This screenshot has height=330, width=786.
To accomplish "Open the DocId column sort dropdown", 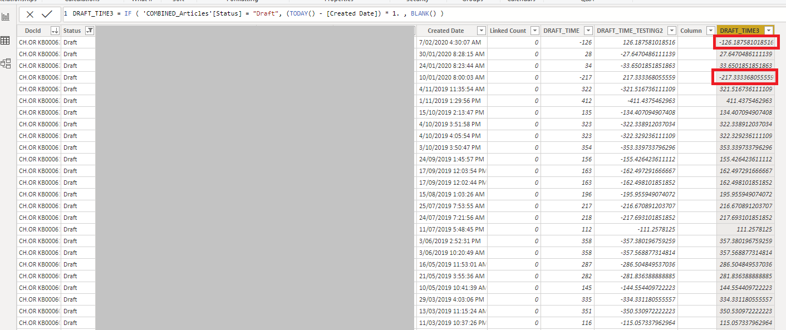I will 55,31.
